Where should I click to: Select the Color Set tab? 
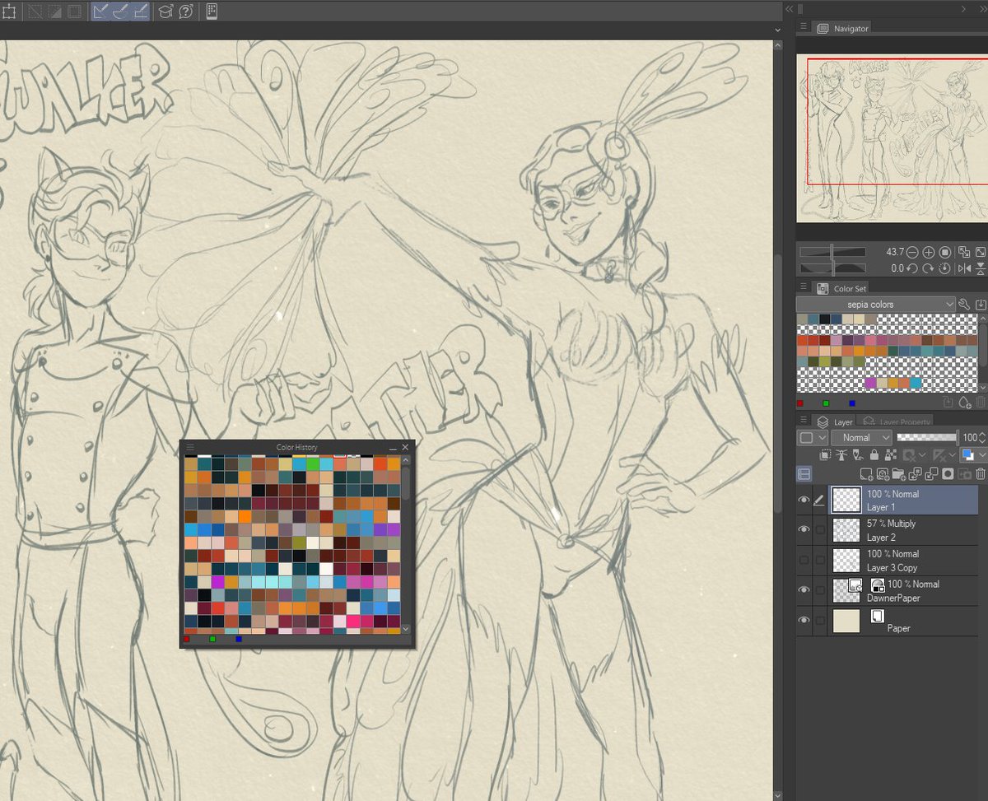click(x=841, y=289)
